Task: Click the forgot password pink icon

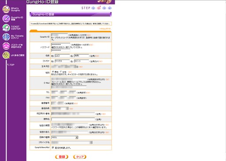Action: tap(6, 46)
